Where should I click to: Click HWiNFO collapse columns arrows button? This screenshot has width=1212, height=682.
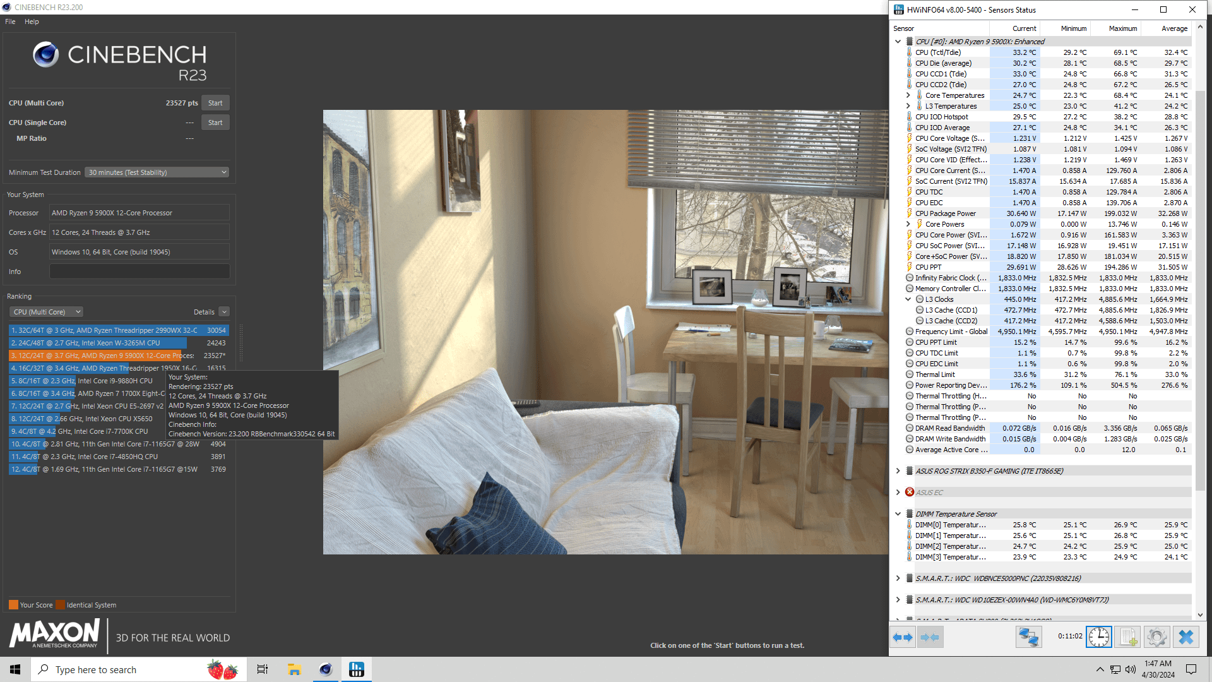930,637
